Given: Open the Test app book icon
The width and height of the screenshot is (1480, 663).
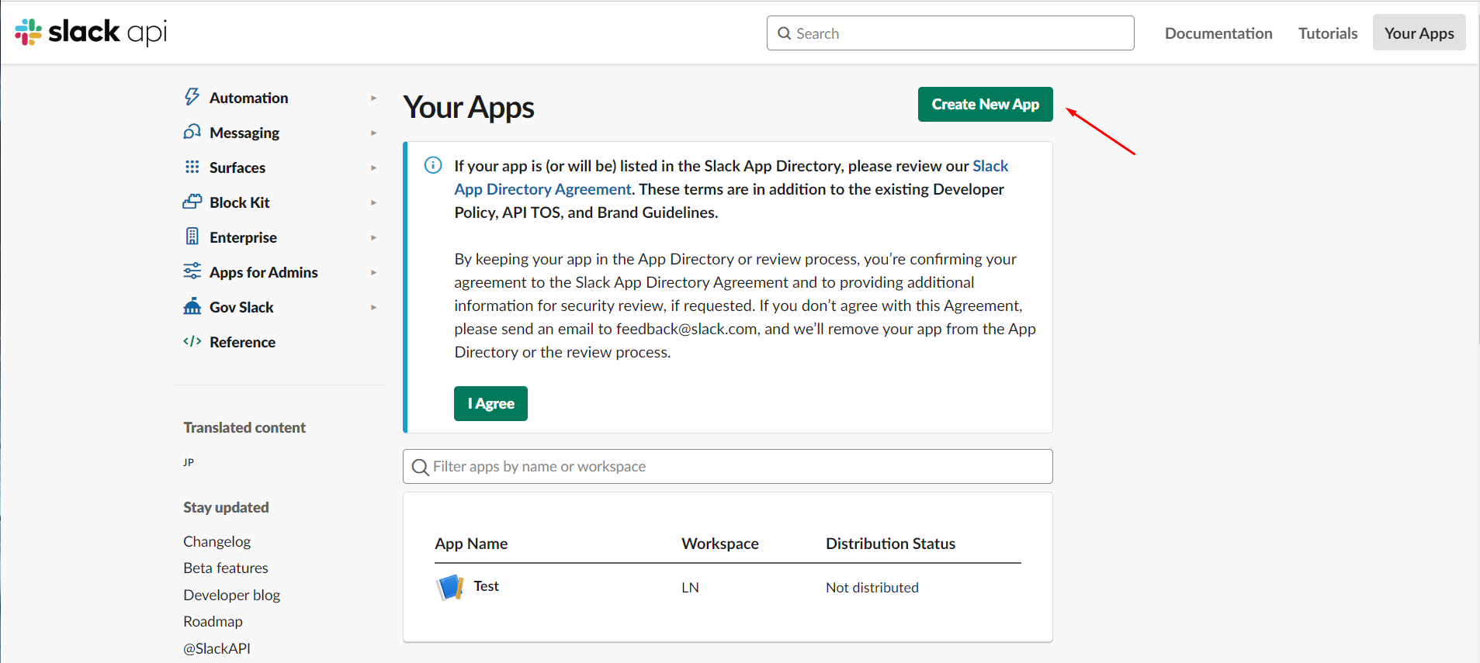Looking at the screenshot, I should pos(450,587).
